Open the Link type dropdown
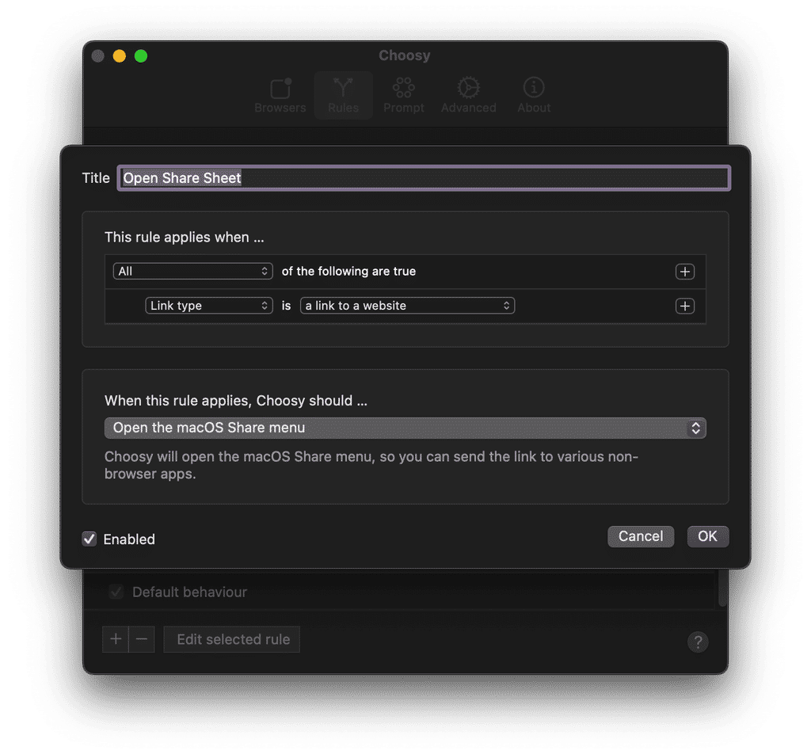The width and height of the screenshot is (811, 754). coord(209,305)
